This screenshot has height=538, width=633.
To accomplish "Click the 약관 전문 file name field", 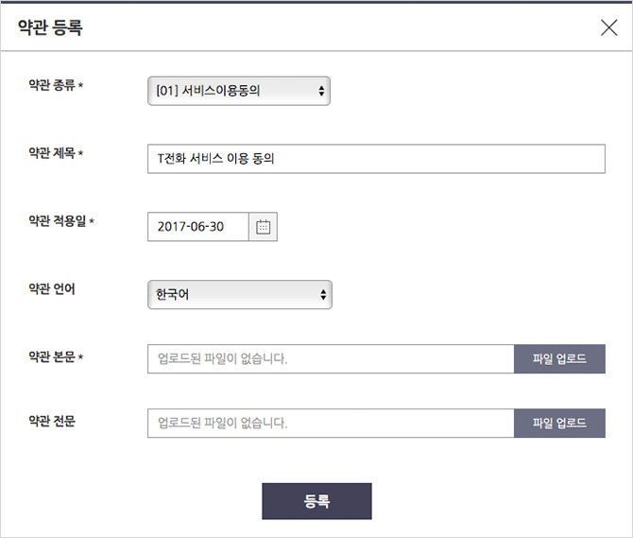I will coord(331,423).
